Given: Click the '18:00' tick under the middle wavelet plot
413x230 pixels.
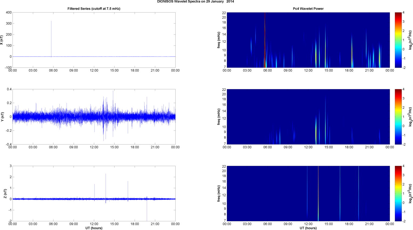Looking at the screenshot, I should click(x=349, y=147).
